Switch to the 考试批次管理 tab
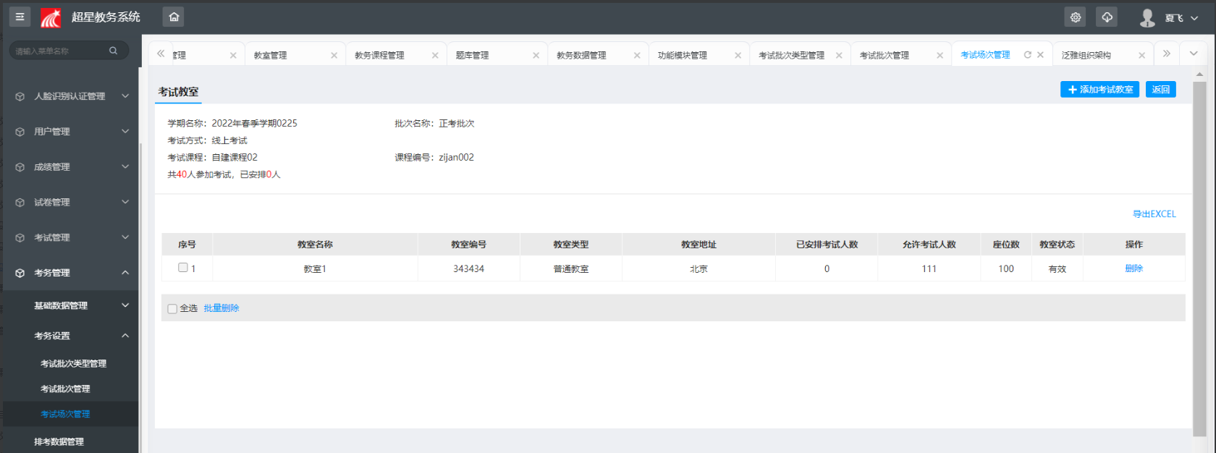 [884, 56]
